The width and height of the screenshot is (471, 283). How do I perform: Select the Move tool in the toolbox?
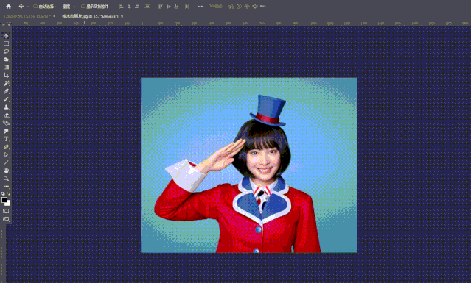point(6,35)
